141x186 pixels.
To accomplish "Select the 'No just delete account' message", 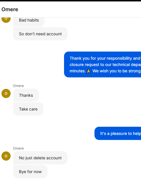I will point(40,158).
